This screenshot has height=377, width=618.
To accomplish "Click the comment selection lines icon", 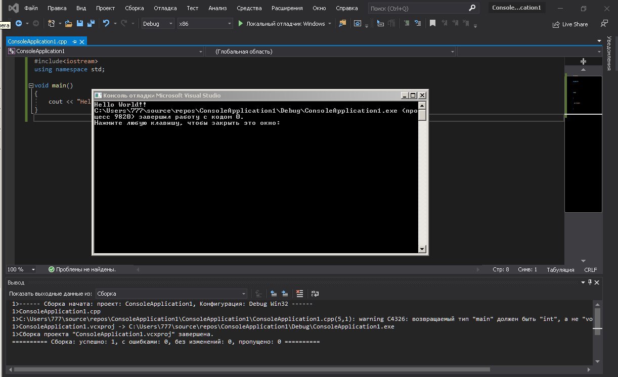I will coord(407,23).
